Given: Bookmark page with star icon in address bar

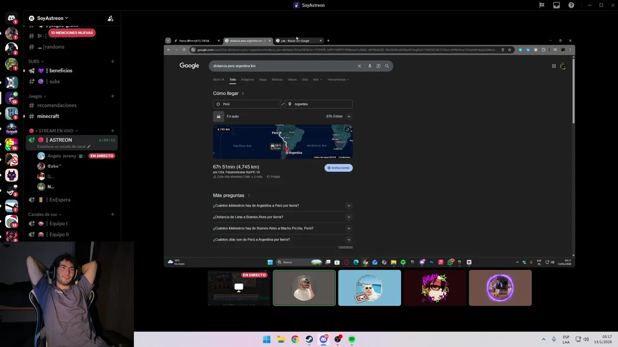Looking at the screenshot, I should [509, 50].
